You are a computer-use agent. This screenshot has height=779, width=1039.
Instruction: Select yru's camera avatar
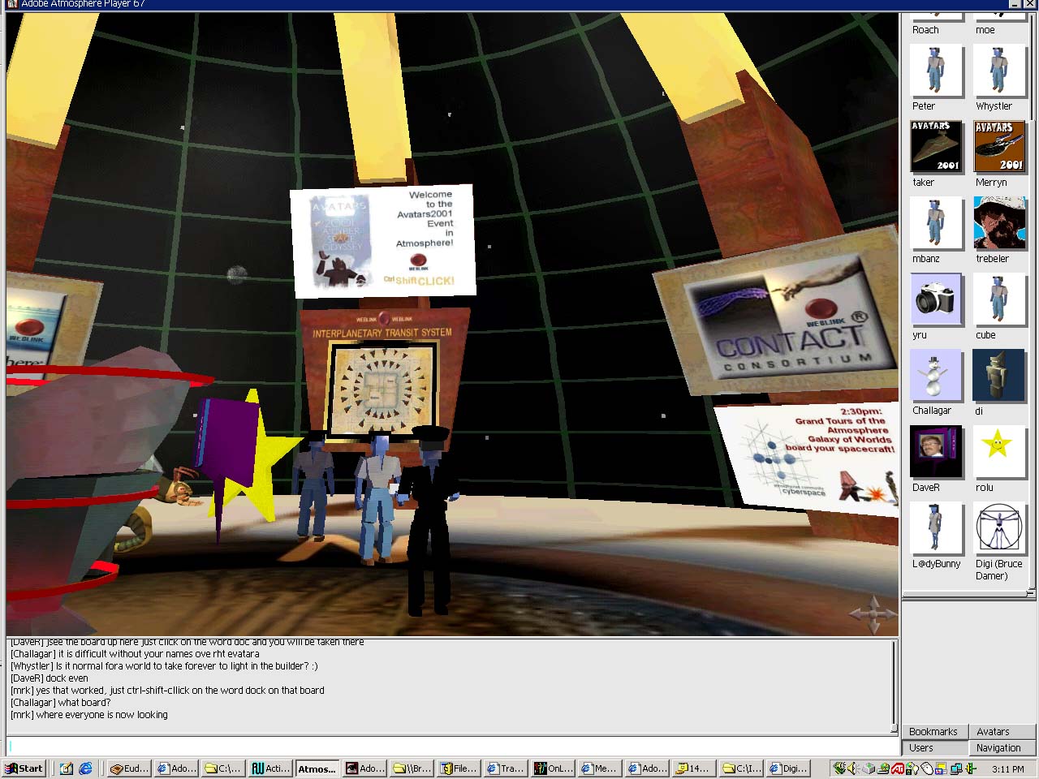coord(936,299)
